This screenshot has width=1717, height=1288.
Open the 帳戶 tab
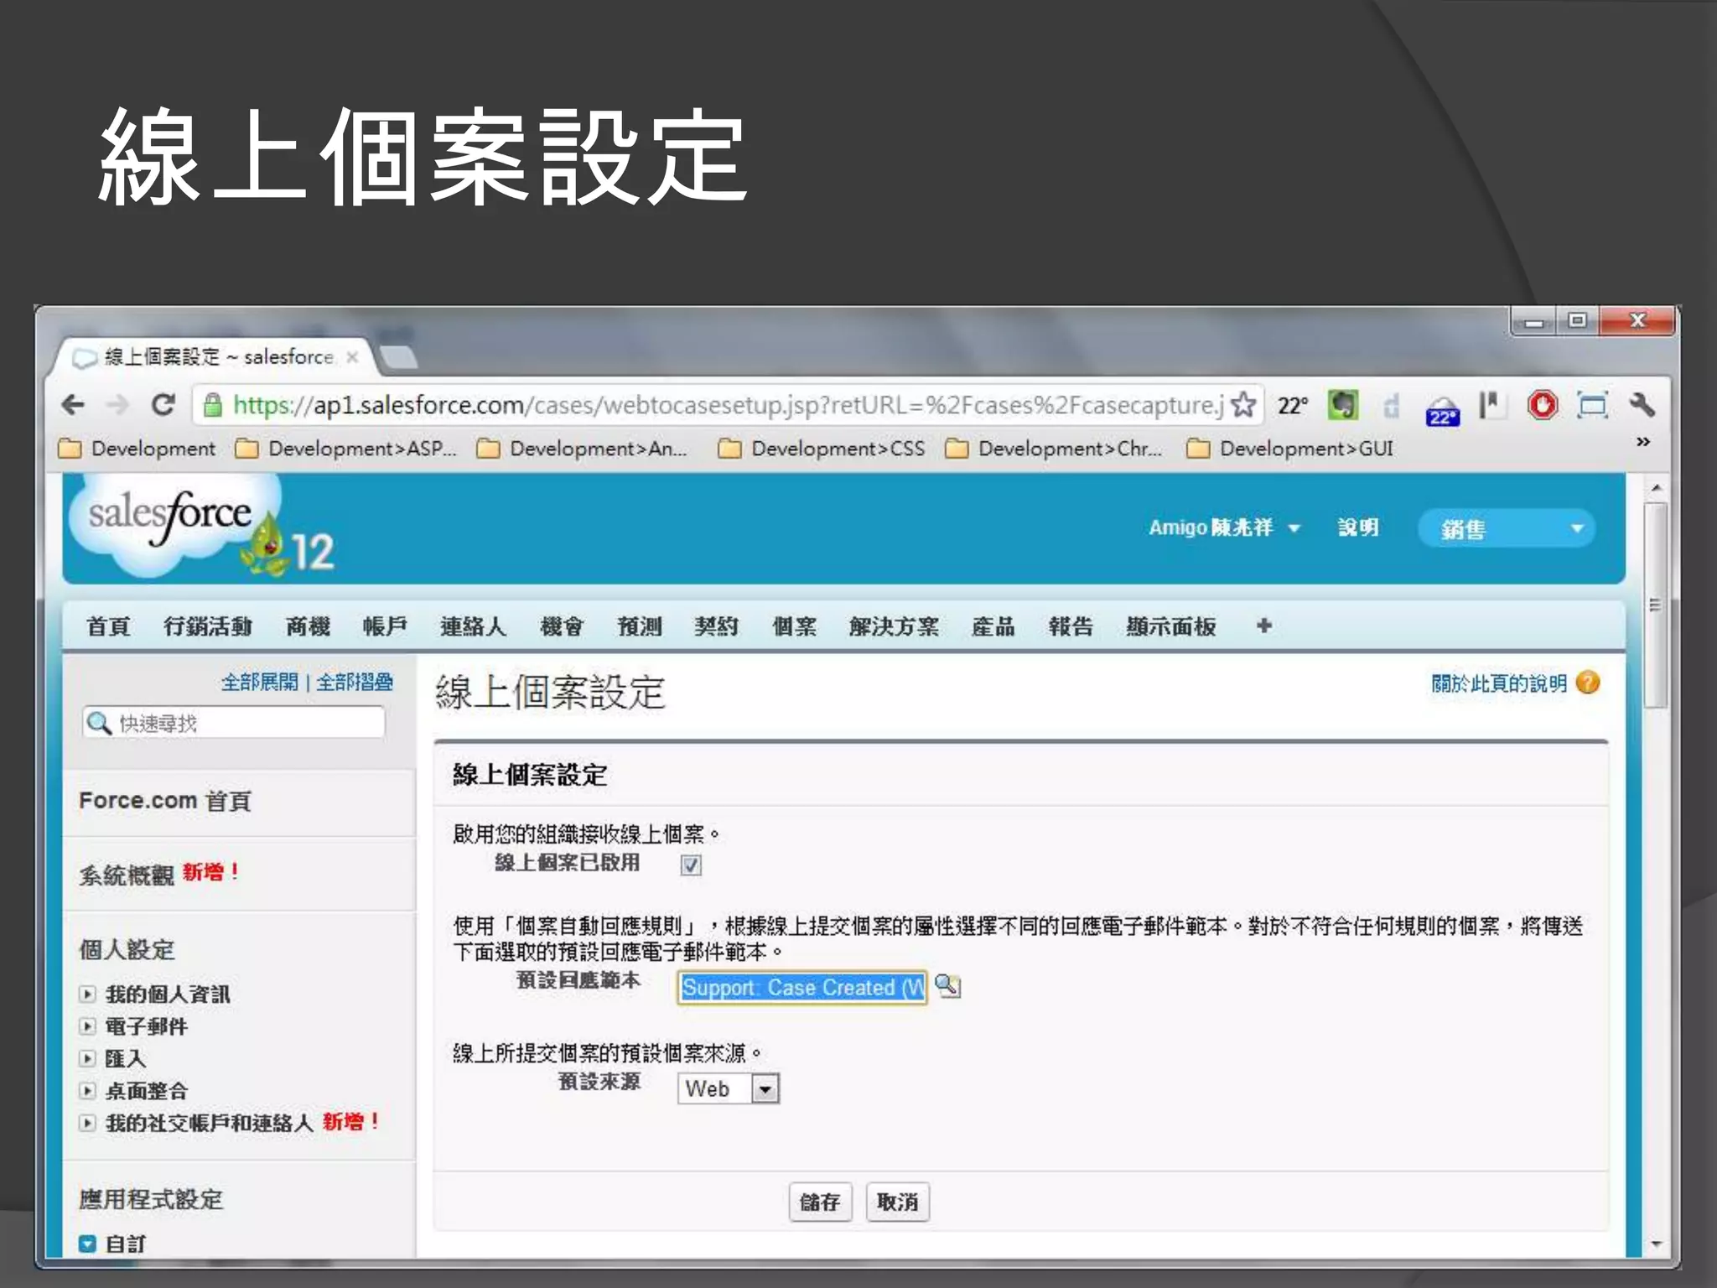coord(385,626)
